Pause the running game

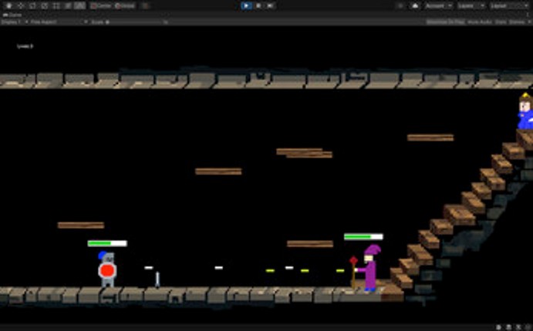pos(258,5)
